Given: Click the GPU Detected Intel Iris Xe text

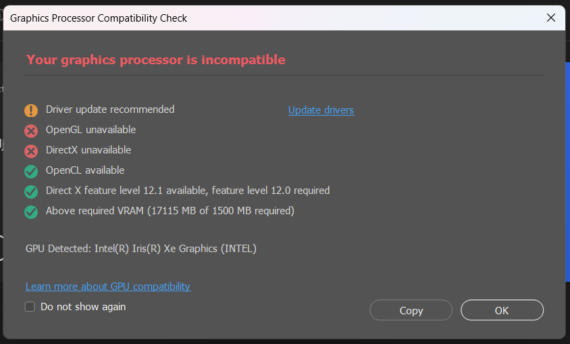Looking at the screenshot, I should [x=141, y=249].
